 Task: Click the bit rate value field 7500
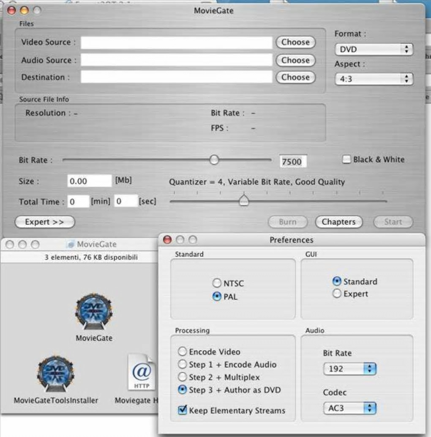click(293, 162)
